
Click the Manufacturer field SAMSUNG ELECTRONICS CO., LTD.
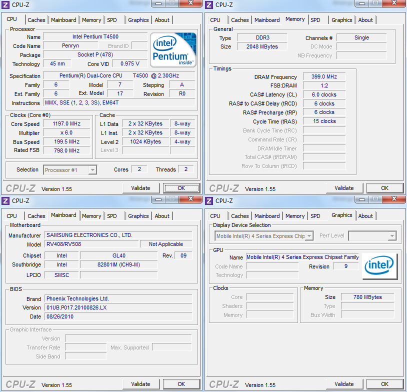point(118,235)
